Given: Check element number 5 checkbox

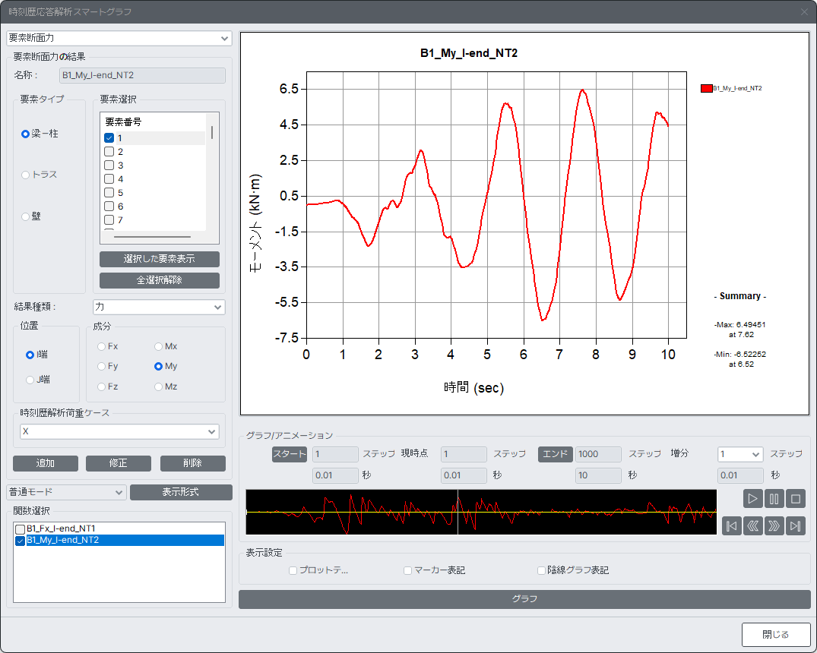Looking at the screenshot, I should [109, 193].
